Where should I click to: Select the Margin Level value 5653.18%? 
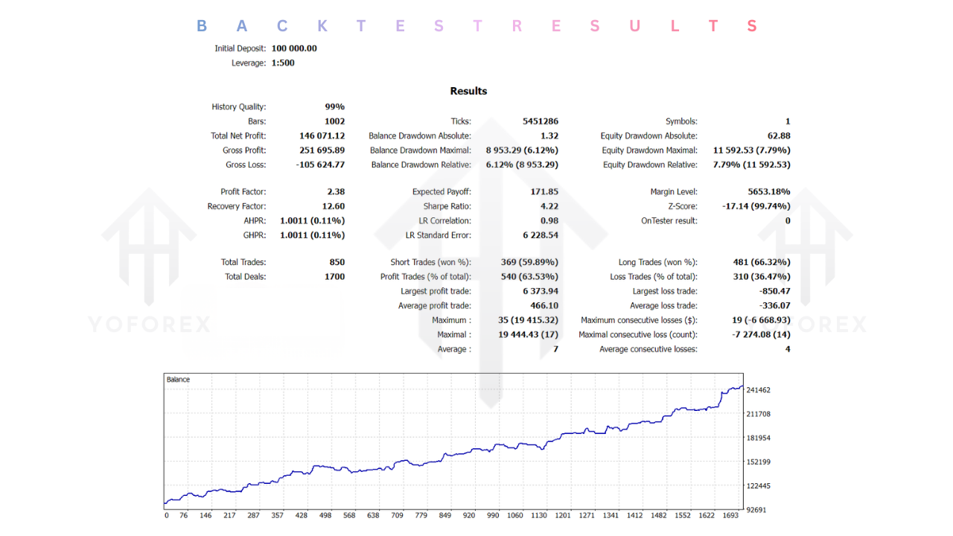click(771, 191)
